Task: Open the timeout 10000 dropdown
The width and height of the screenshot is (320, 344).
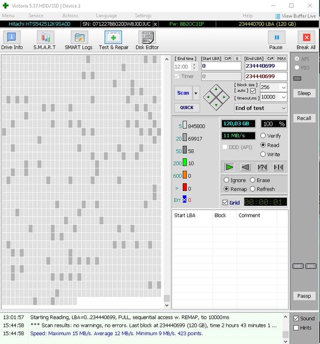Action: click(284, 97)
